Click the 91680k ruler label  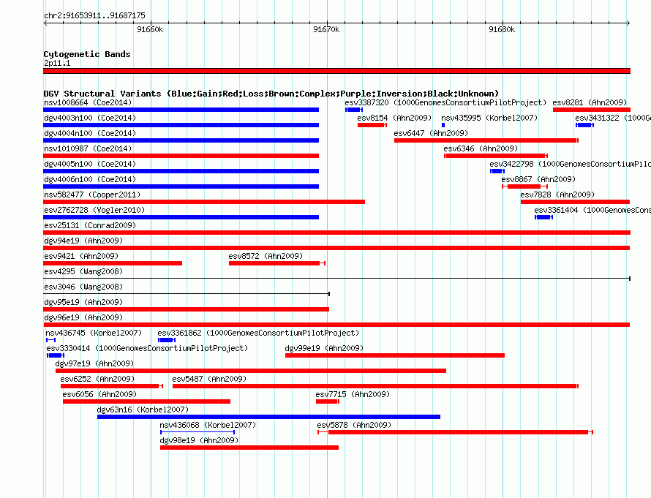[x=502, y=29]
